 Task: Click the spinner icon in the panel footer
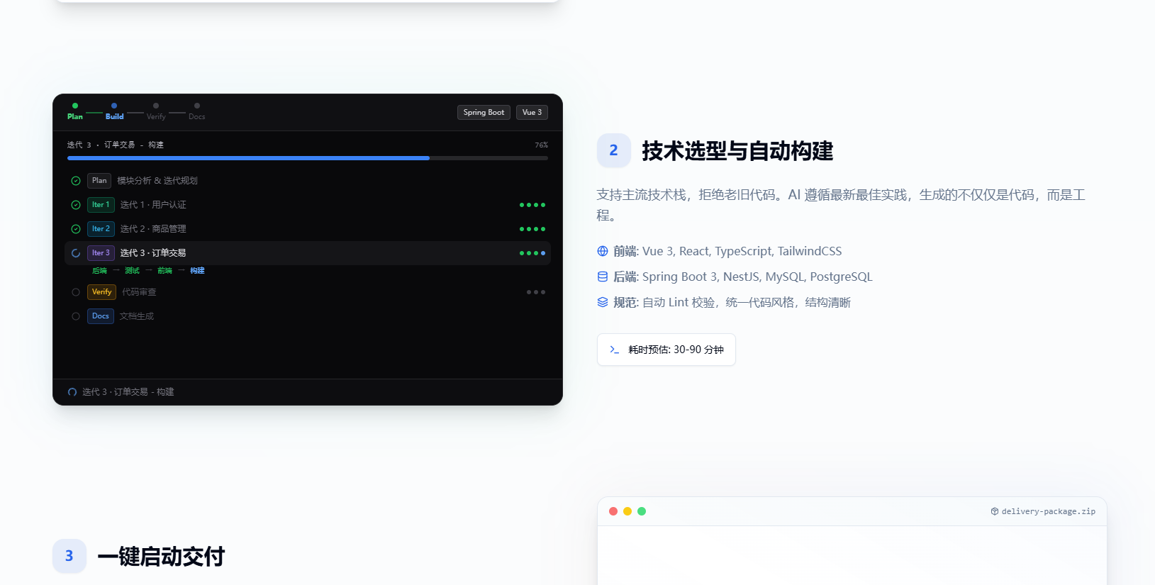tap(72, 392)
